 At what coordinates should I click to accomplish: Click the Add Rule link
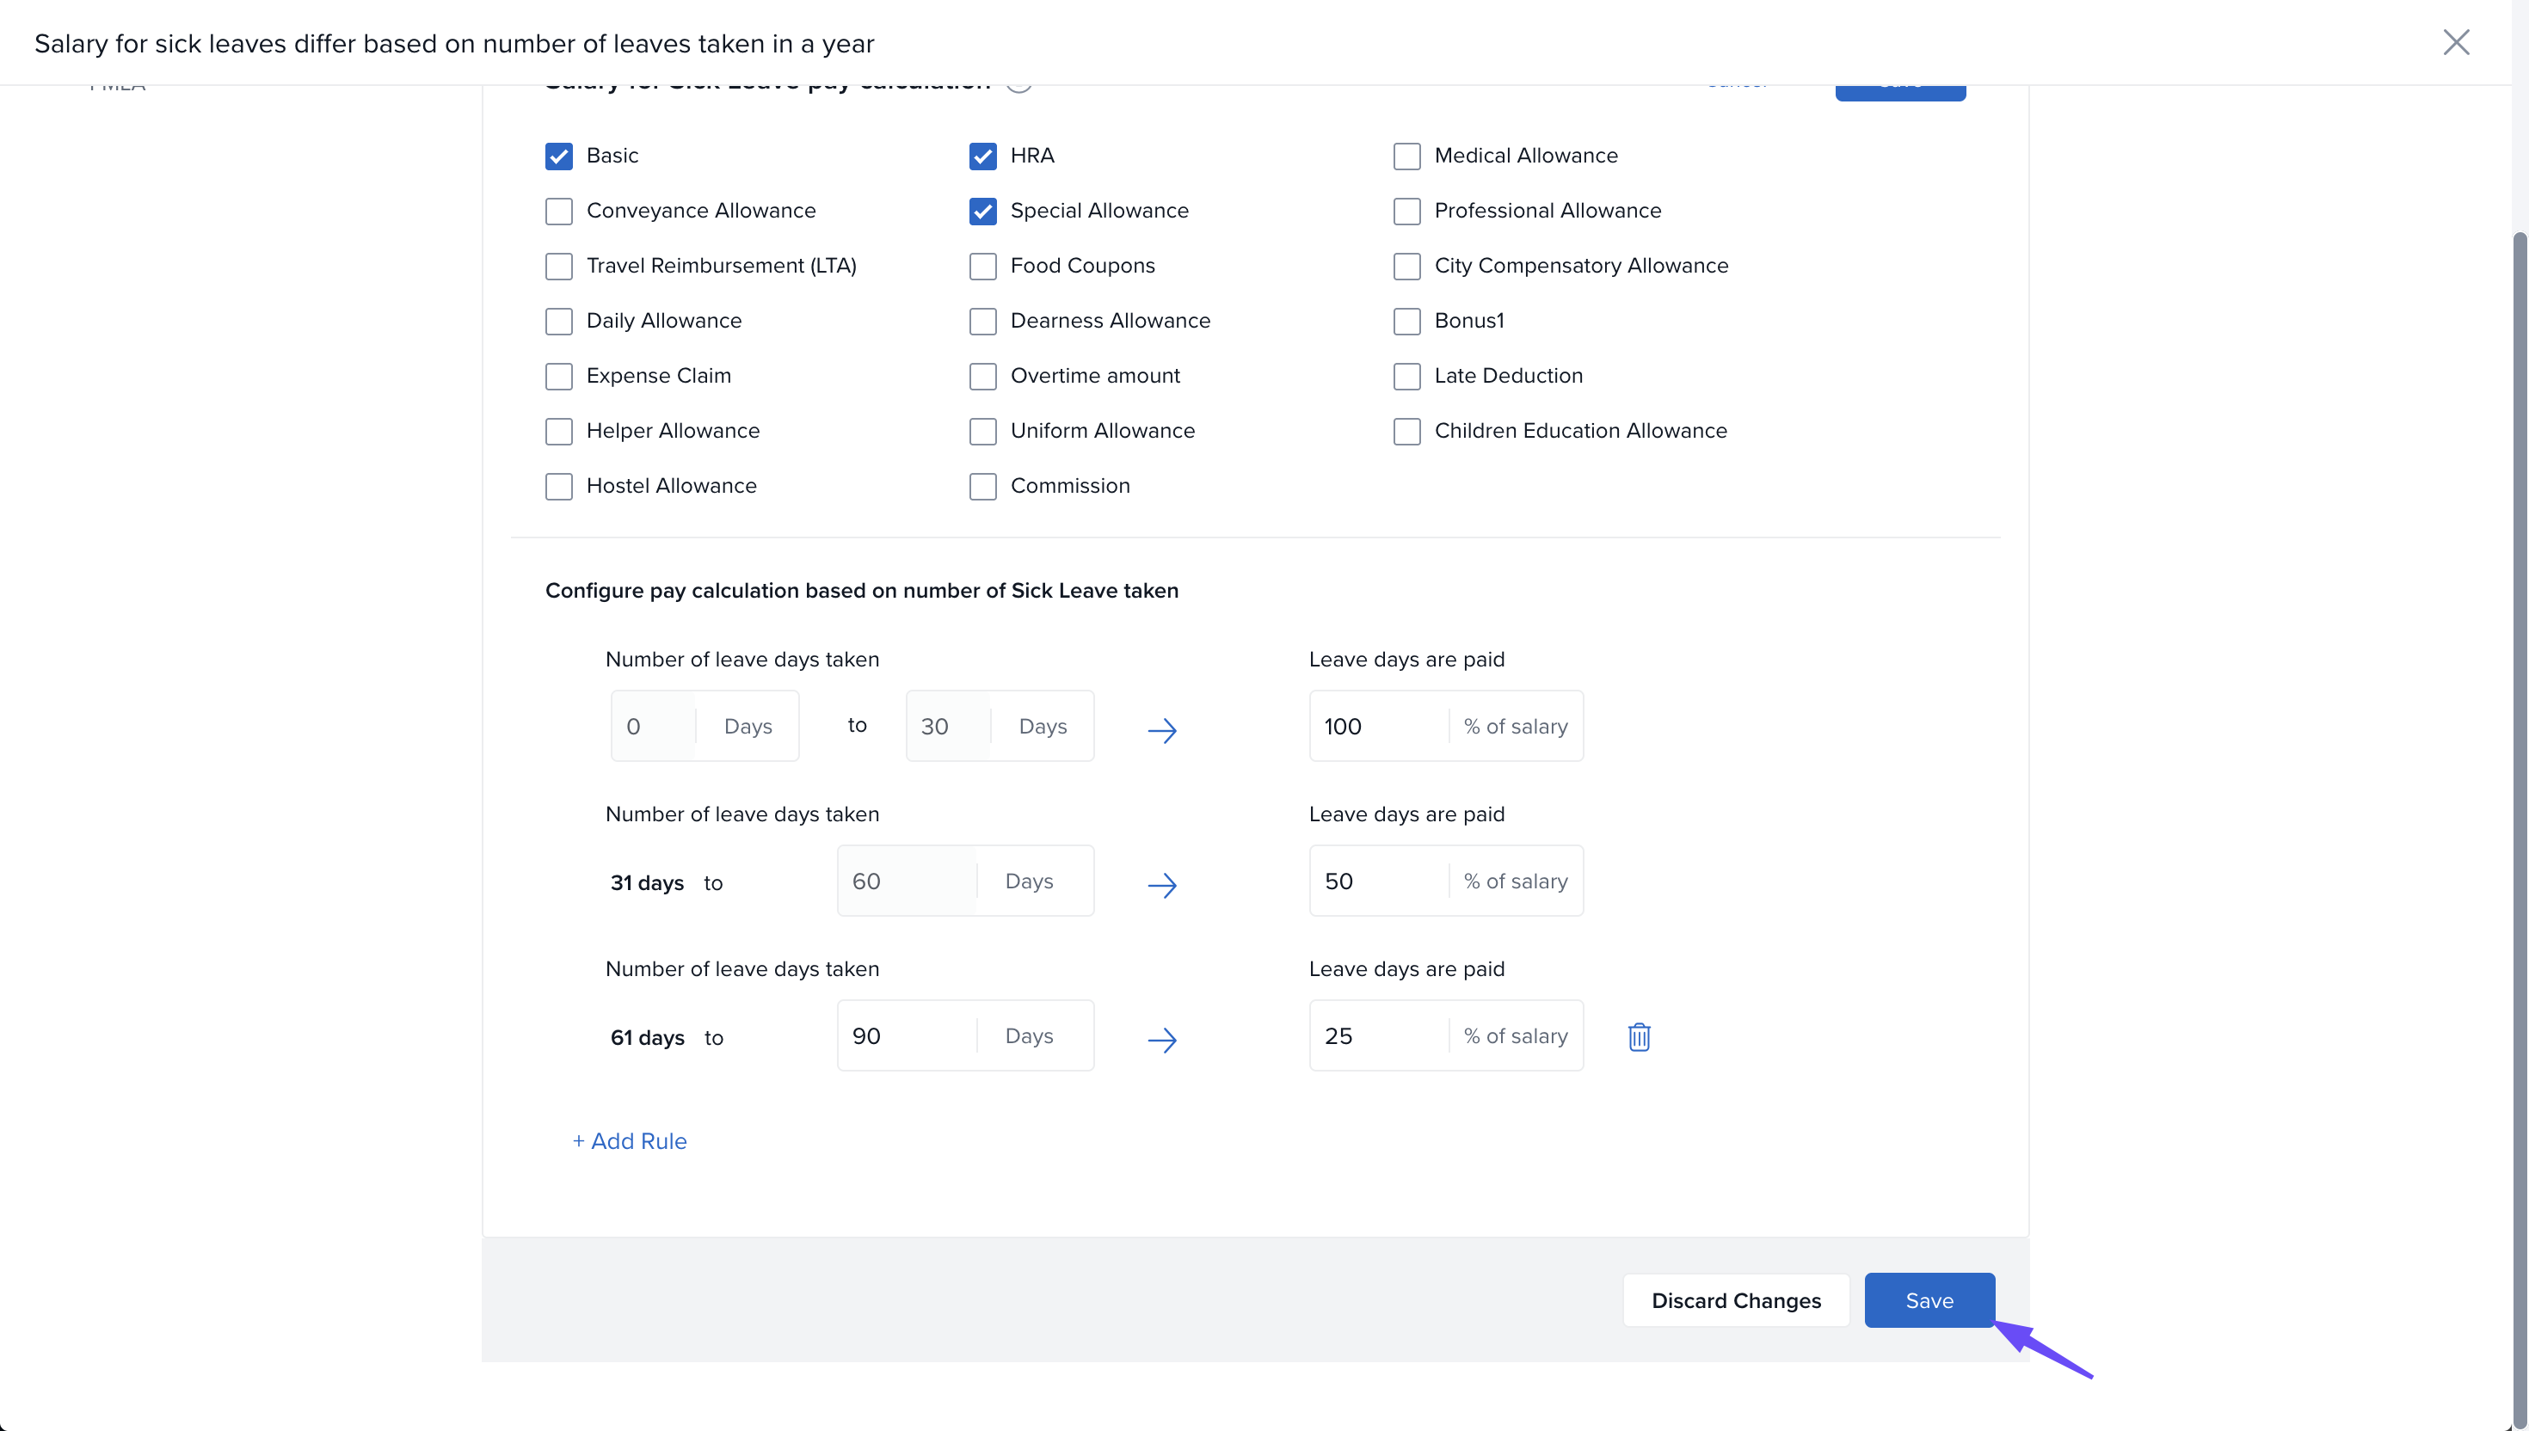(x=630, y=1141)
